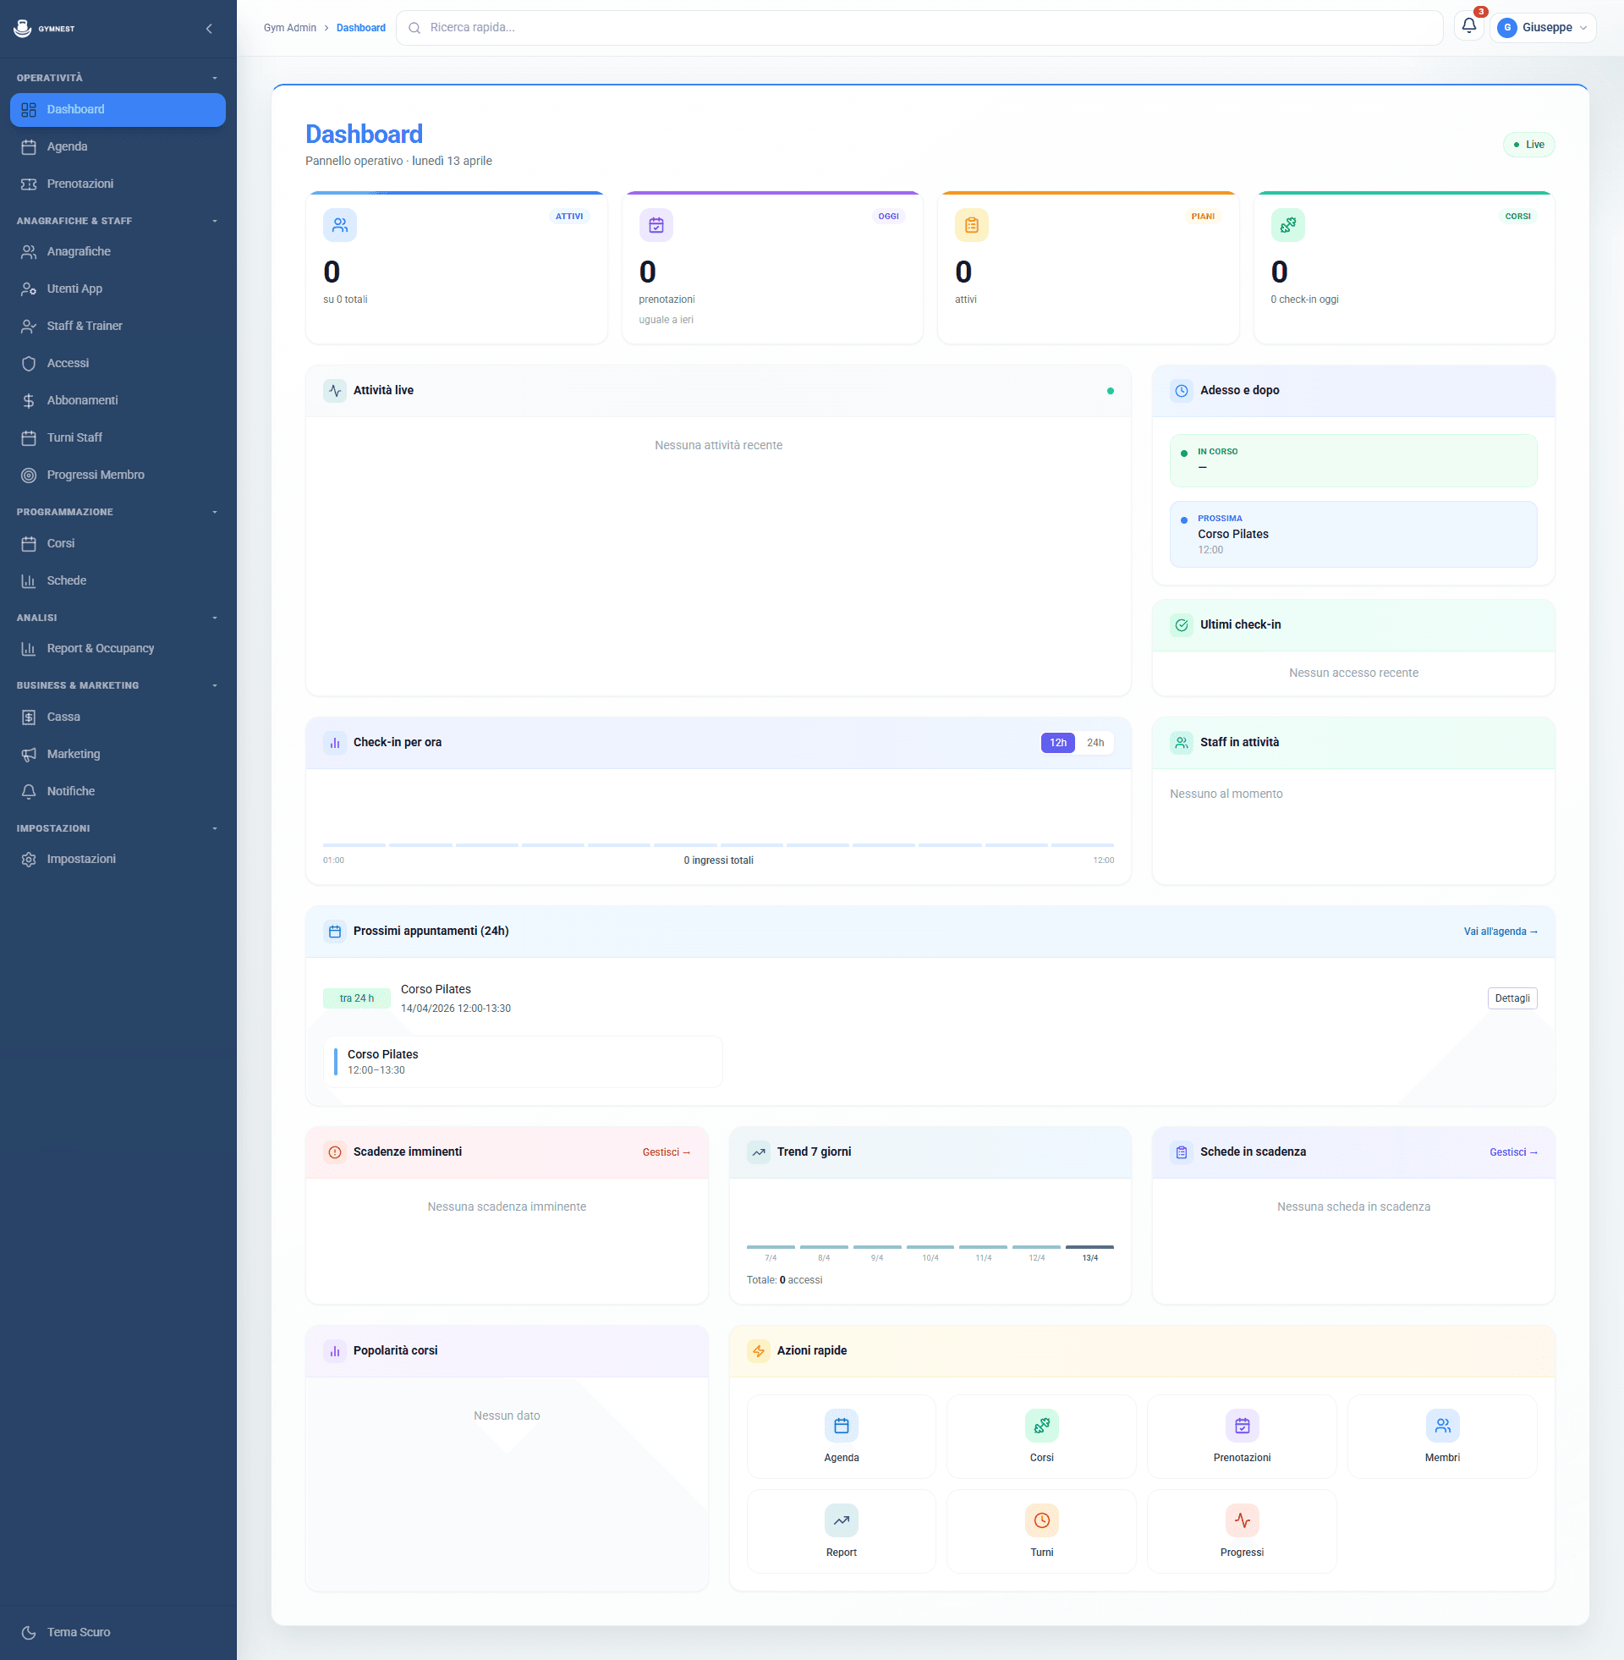Collapse the sidebar with the chevron
The height and width of the screenshot is (1660, 1624).
coord(209,28)
